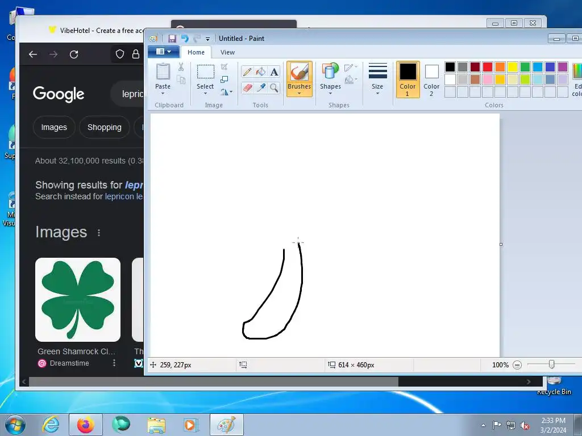Viewport: 582px width, 436px height.
Task: Expand the Select dropdown arrow
Action: [205, 94]
